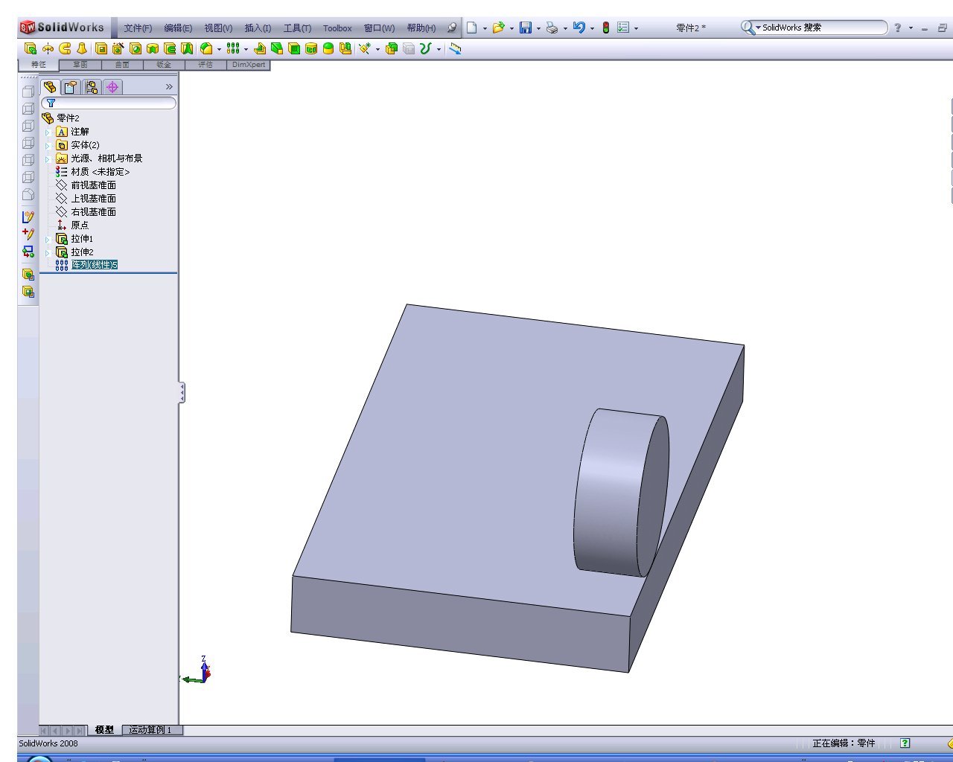Activate the Lofted Boss/Base tool
Viewport: 953px width, 762px height.
tap(82, 48)
